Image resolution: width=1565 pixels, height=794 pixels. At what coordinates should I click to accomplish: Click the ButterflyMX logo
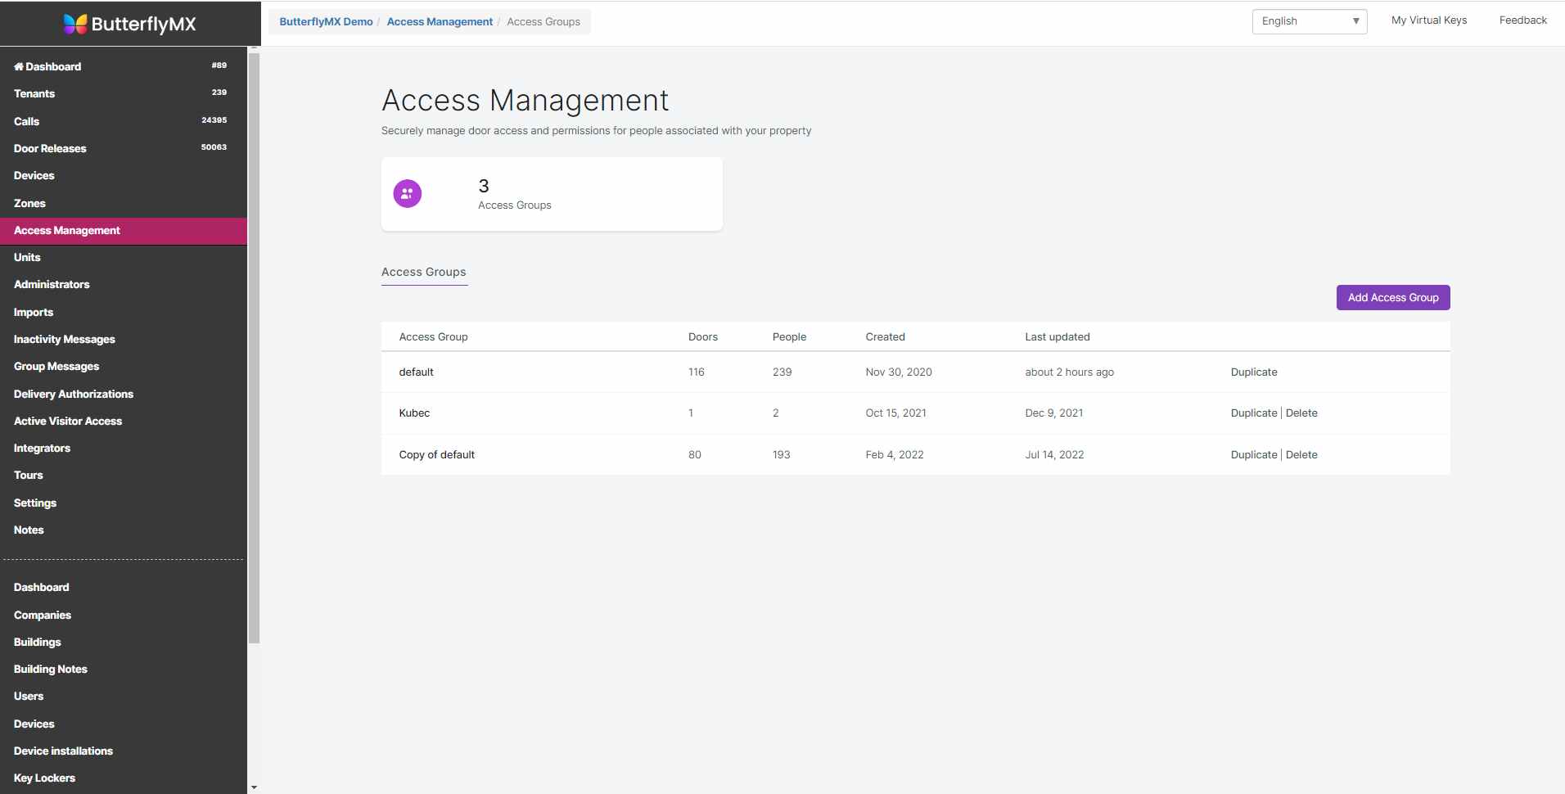pos(129,24)
